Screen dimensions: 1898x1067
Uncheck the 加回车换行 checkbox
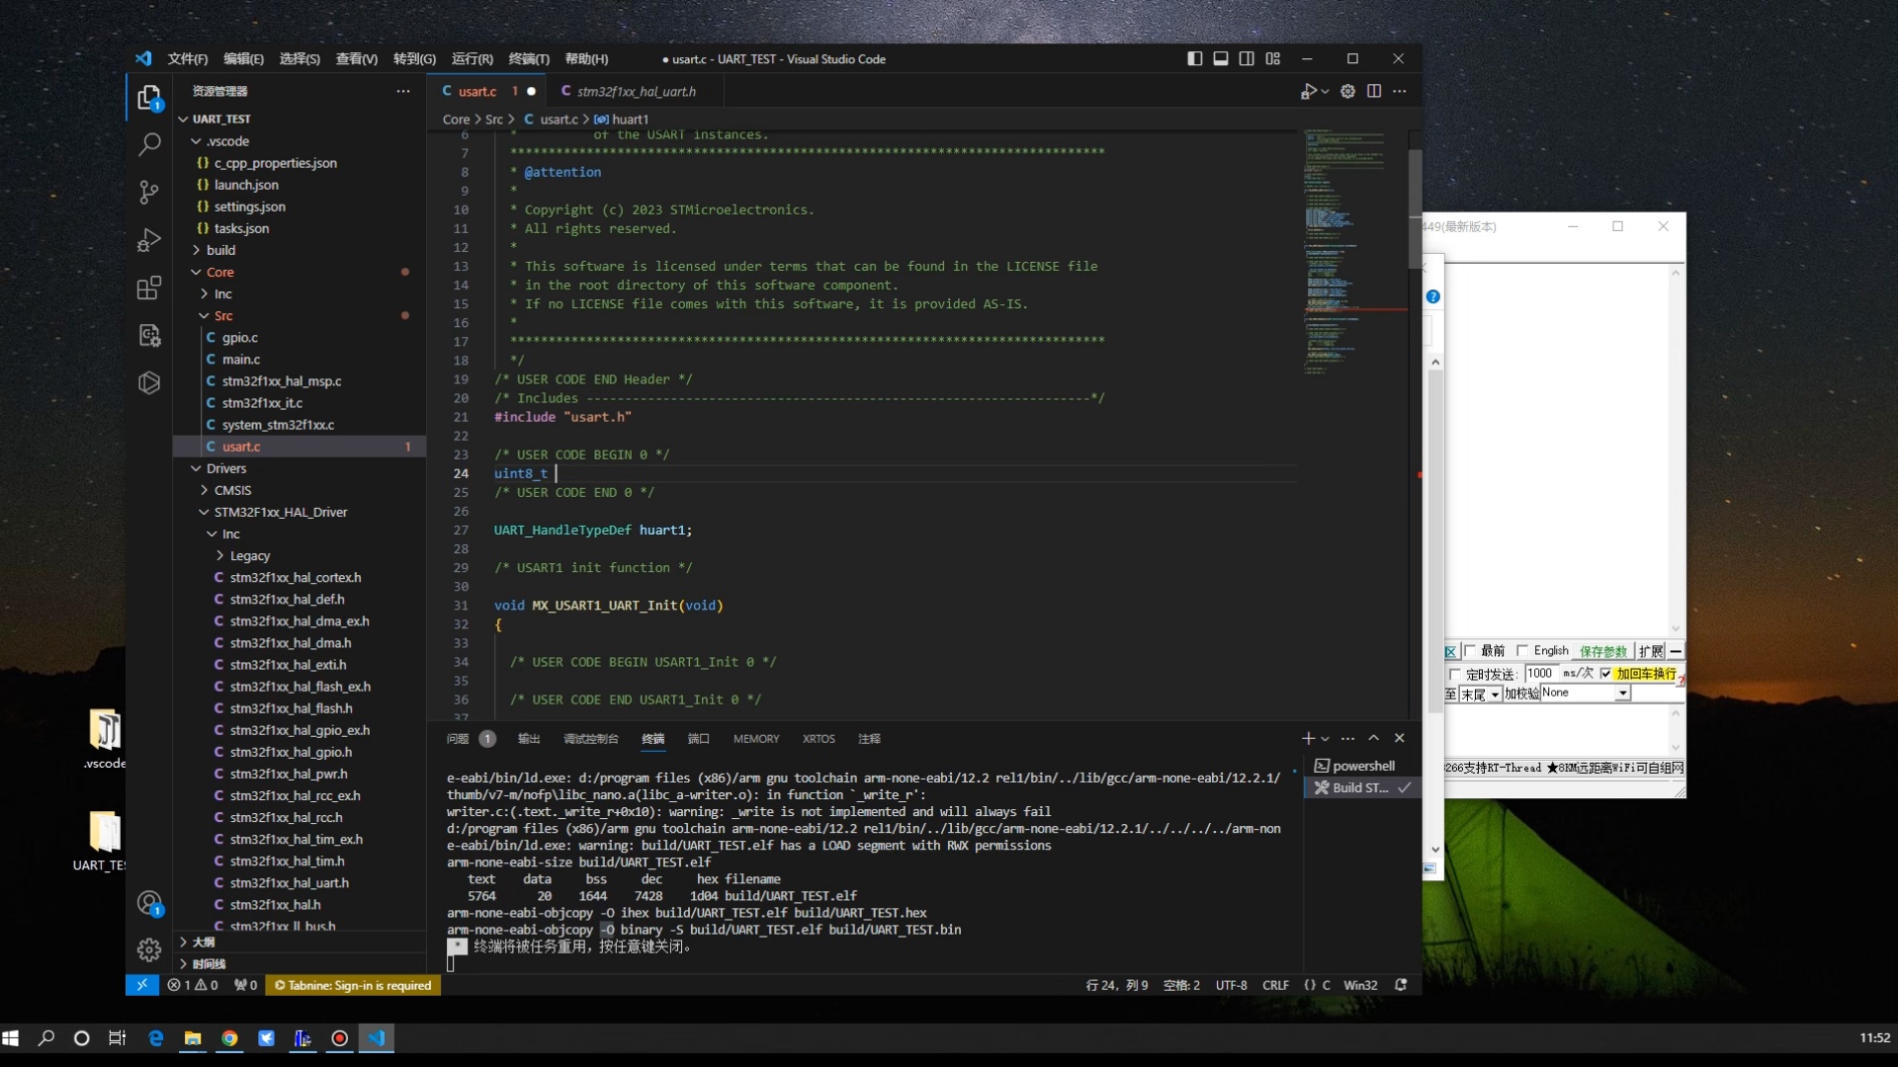1605,674
